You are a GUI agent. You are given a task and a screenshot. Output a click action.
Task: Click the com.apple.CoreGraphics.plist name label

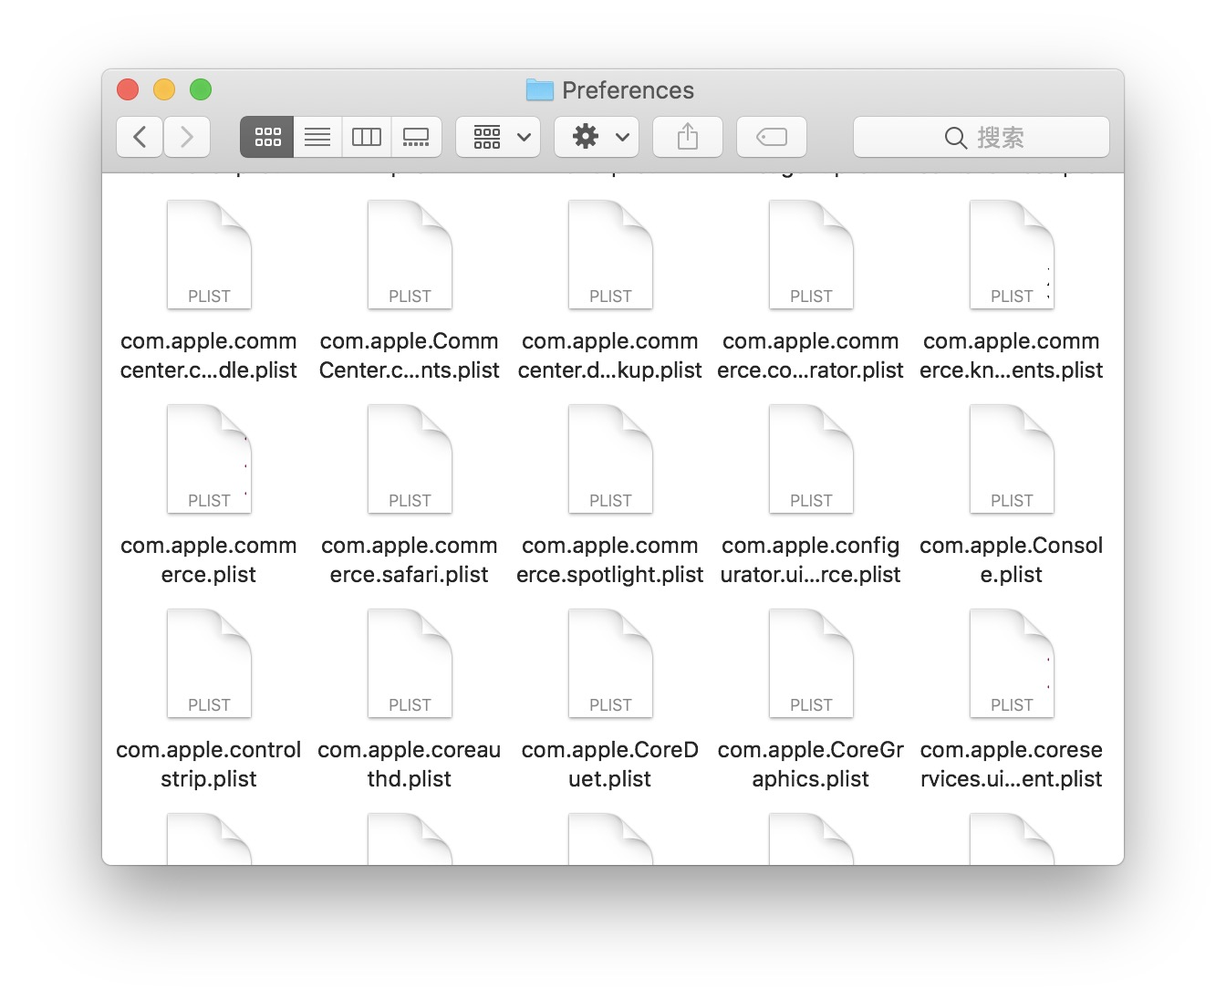coord(811,765)
